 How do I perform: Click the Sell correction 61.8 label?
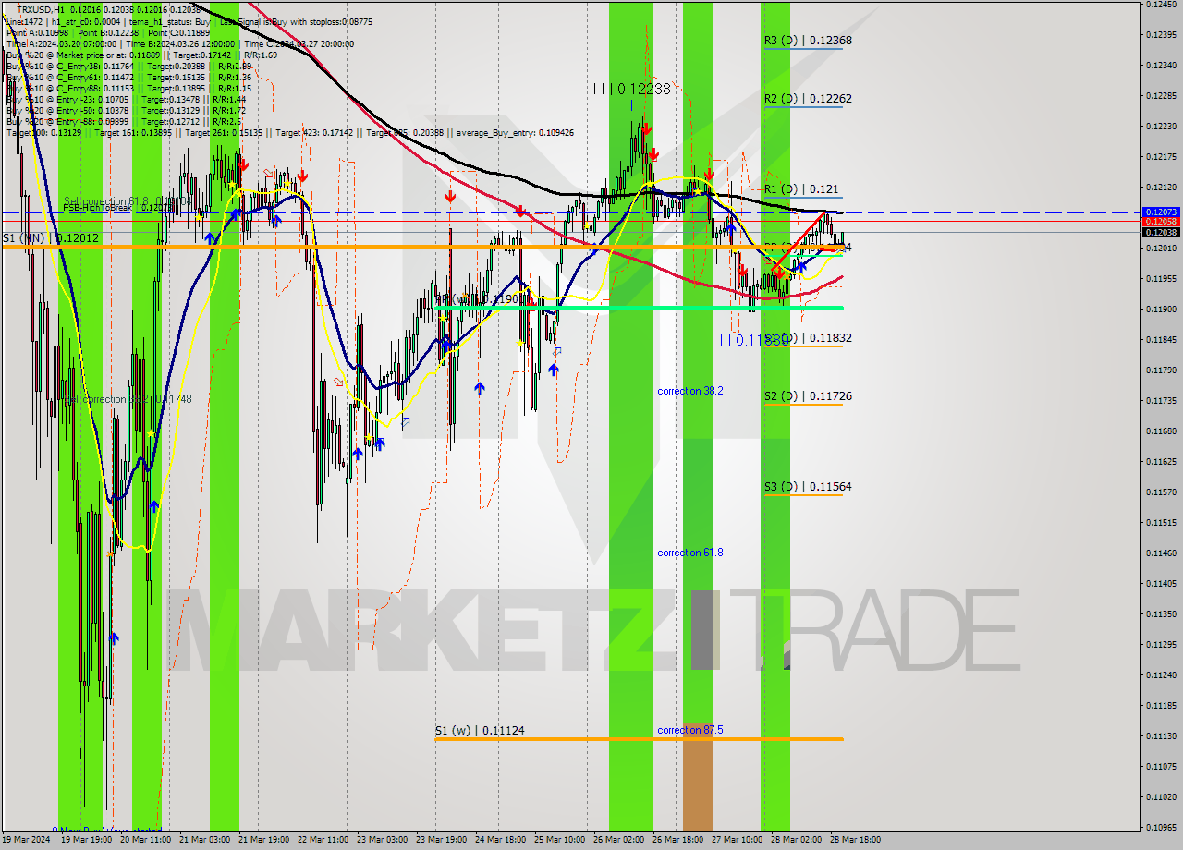tap(128, 201)
